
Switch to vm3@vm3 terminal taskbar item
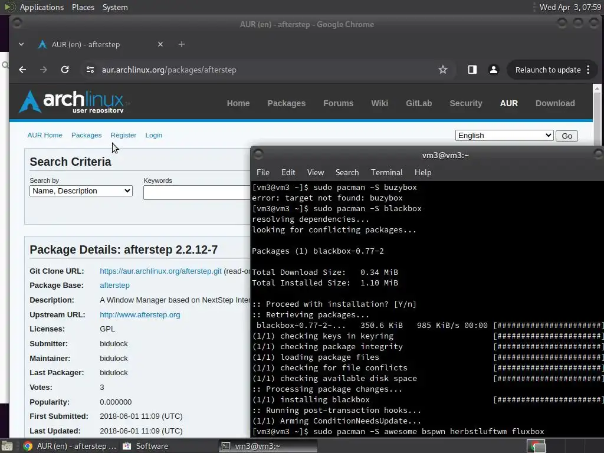[268, 446]
